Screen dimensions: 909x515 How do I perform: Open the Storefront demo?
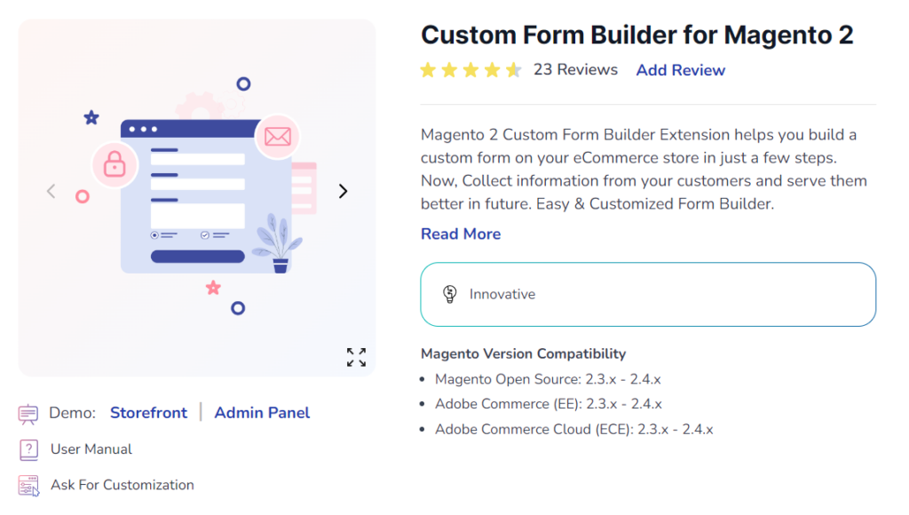point(148,412)
